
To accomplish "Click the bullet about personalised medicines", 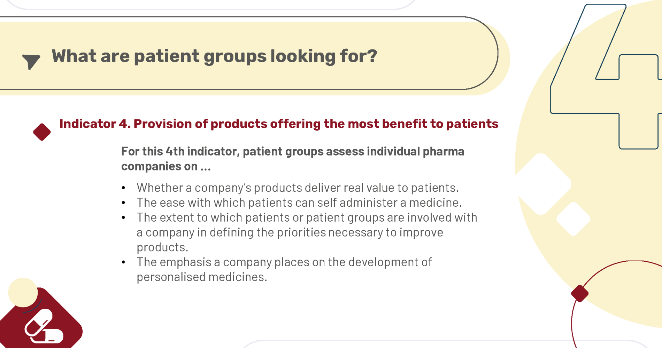I will (x=284, y=269).
